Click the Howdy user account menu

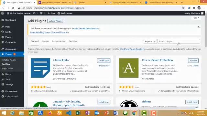193,13
